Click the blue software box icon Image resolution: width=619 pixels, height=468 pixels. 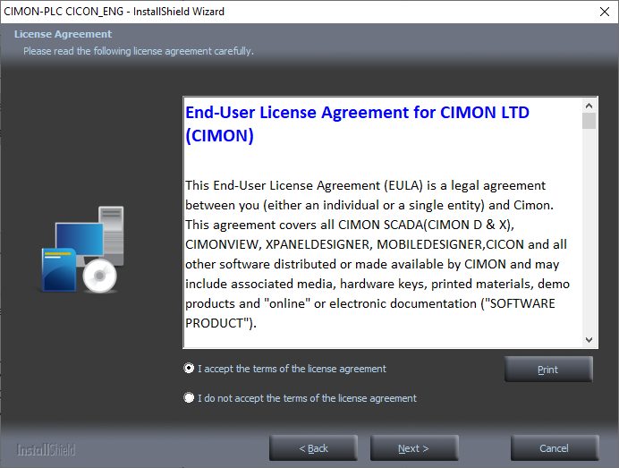tap(58, 270)
